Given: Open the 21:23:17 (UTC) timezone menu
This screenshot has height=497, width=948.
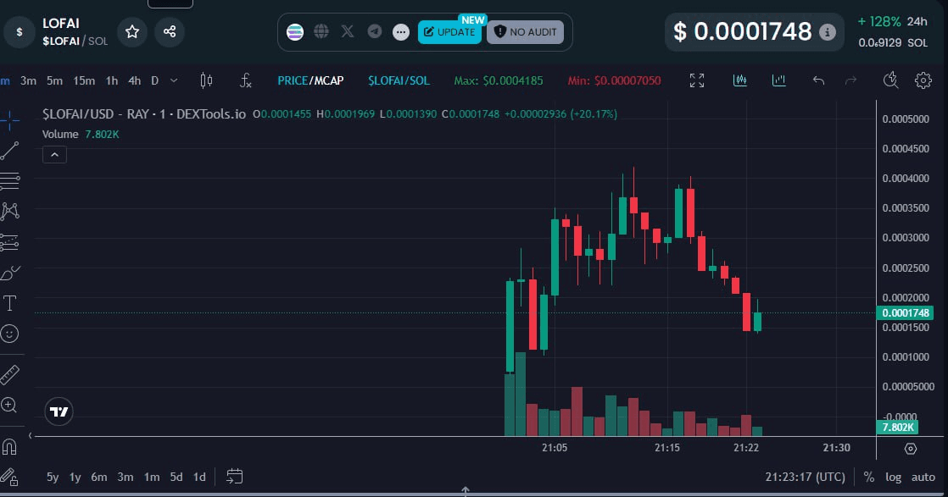Looking at the screenshot, I should (806, 477).
